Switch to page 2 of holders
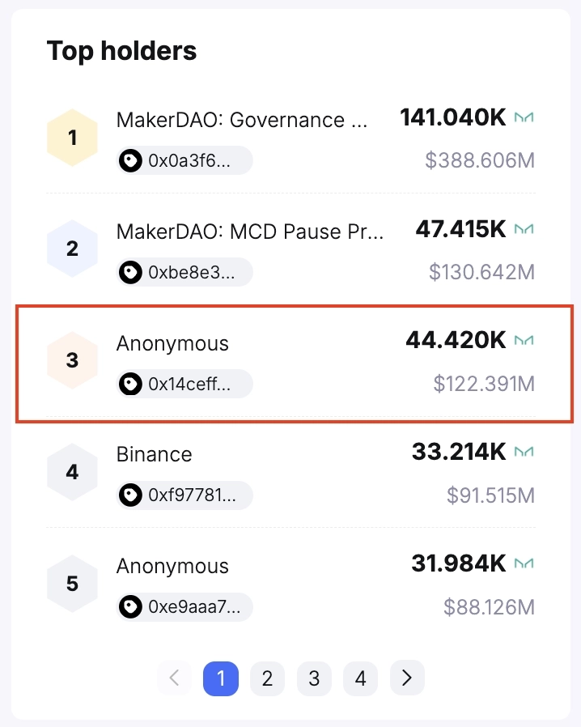The image size is (581, 727). tap(267, 678)
